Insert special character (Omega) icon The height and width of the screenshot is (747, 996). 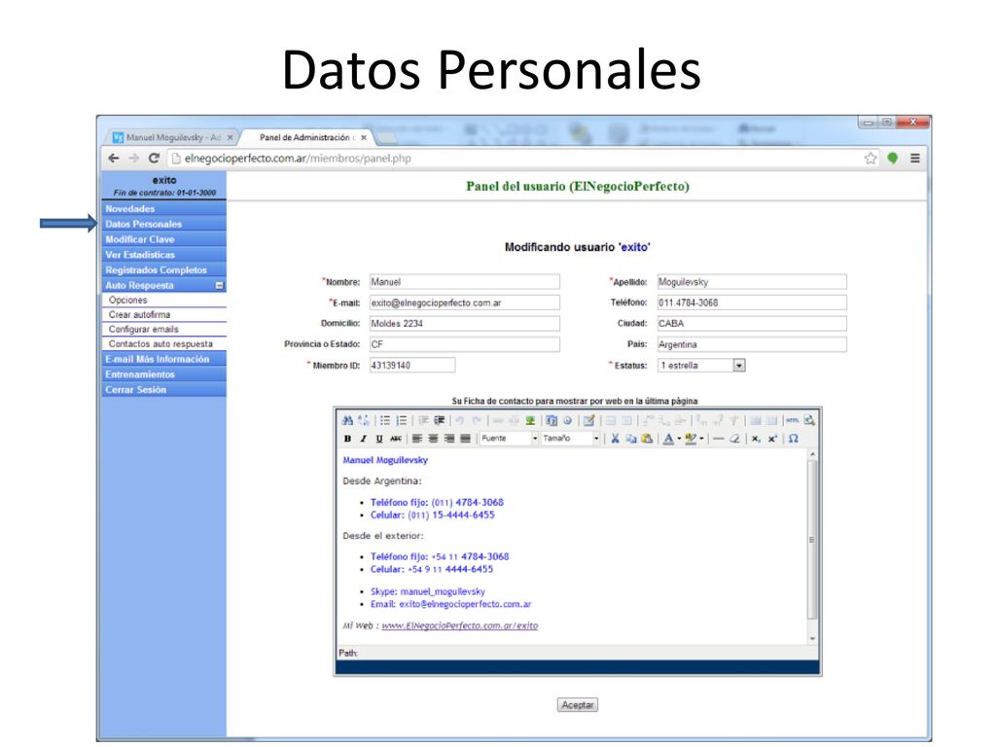click(794, 439)
